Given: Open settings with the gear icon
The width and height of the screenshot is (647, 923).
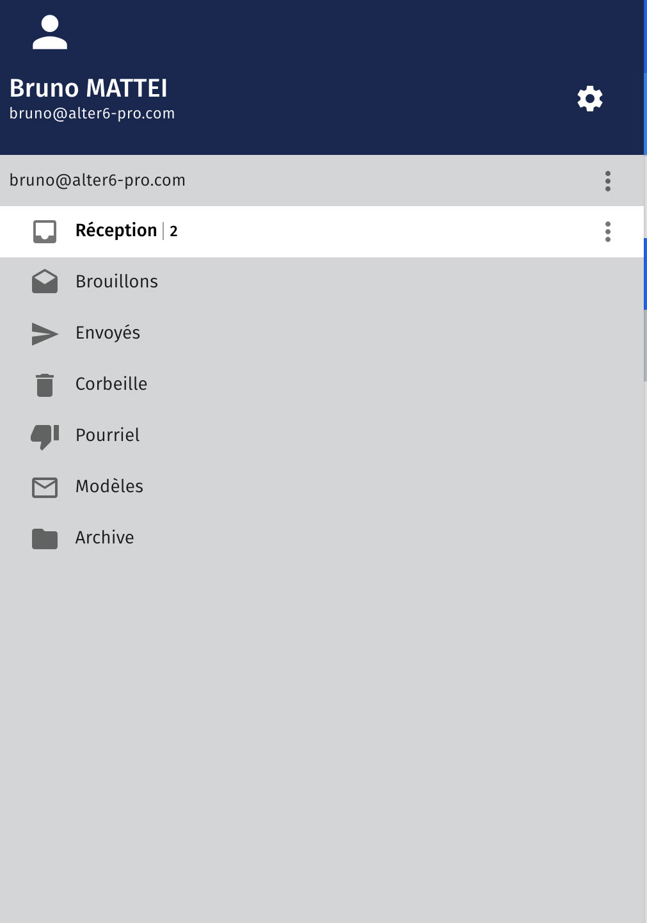Looking at the screenshot, I should (589, 99).
